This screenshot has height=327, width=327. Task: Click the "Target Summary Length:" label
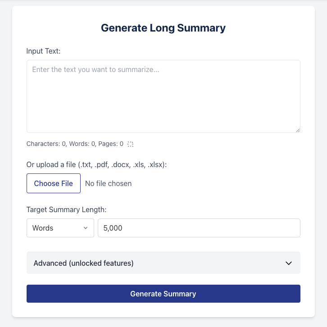(66, 209)
